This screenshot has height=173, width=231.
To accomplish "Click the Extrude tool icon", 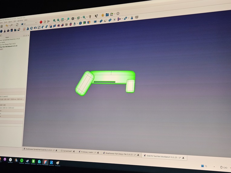I will coord(28,29).
